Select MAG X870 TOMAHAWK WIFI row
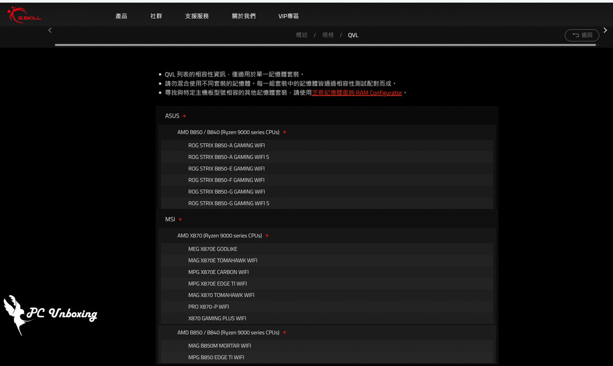 [327, 295]
